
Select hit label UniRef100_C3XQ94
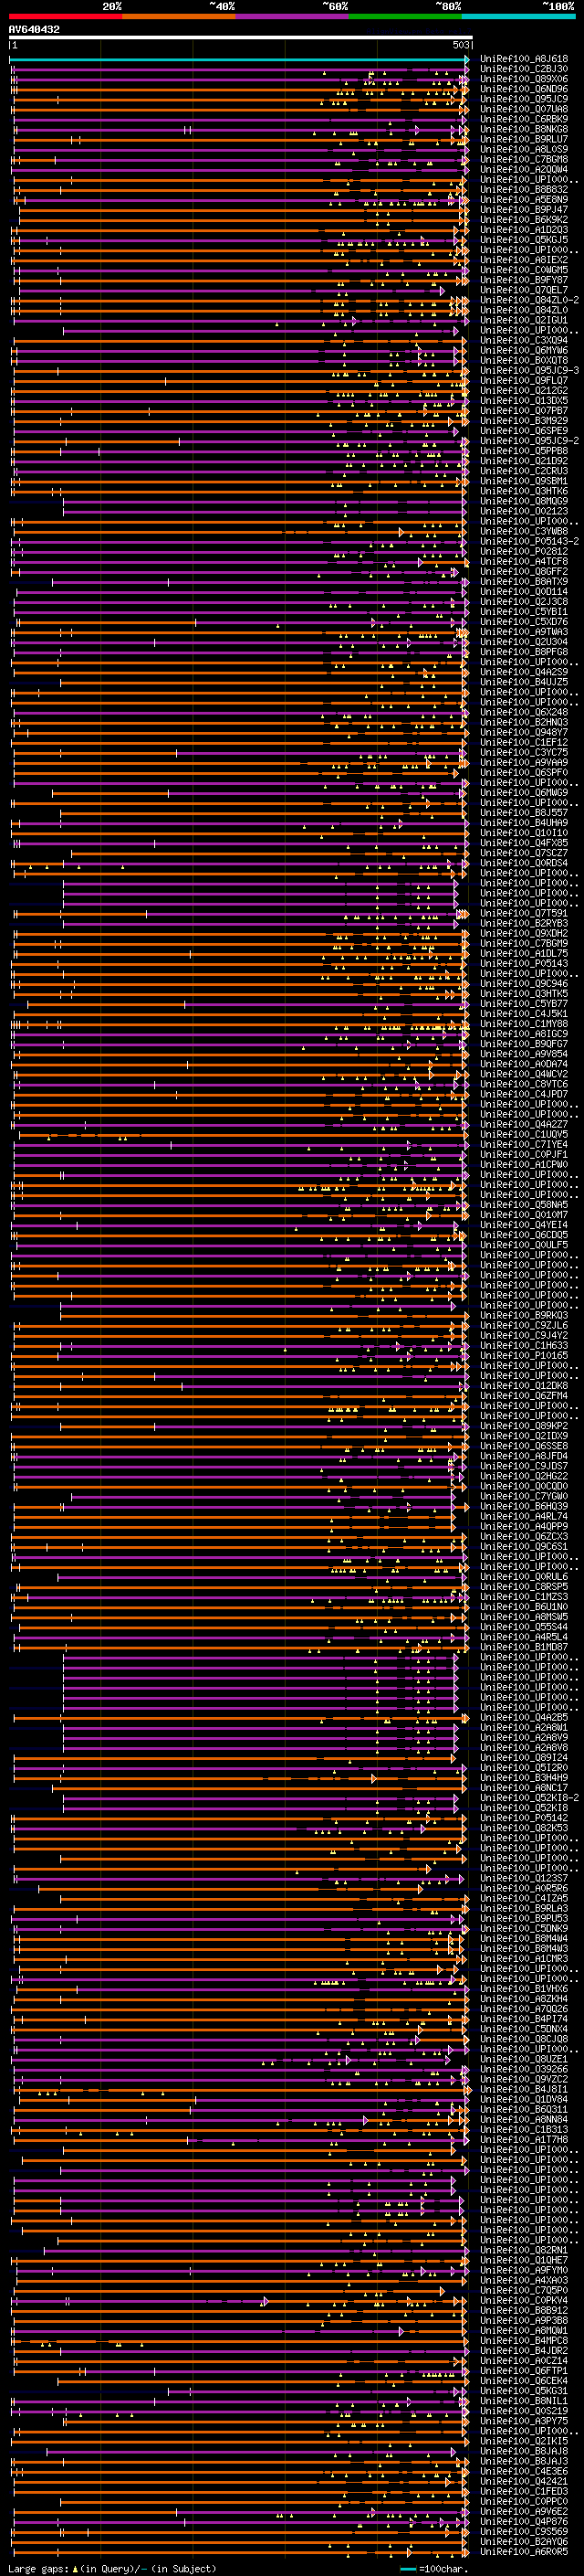tap(524, 340)
